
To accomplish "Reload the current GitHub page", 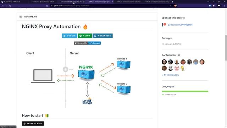I will click(x=10, y=6).
